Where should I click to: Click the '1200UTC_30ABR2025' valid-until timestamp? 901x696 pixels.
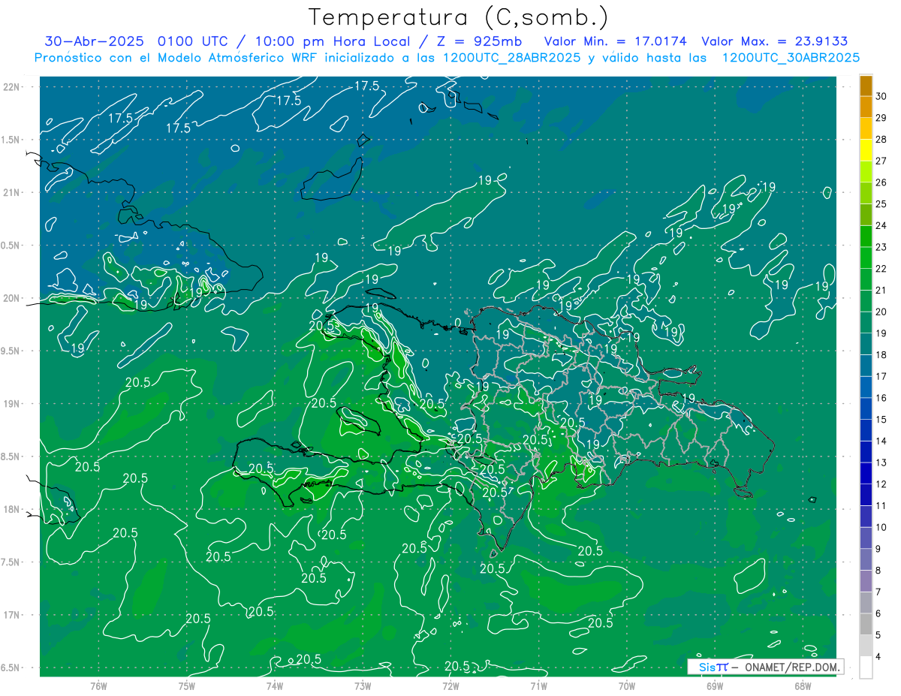(x=791, y=58)
